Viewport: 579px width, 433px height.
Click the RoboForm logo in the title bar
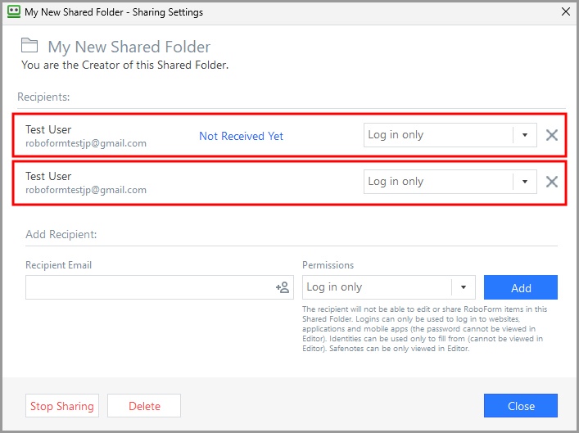(14, 11)
